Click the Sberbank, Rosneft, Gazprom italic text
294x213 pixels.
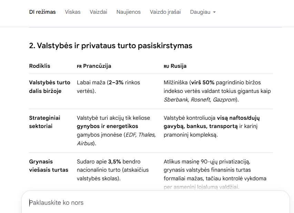(200, 99)
